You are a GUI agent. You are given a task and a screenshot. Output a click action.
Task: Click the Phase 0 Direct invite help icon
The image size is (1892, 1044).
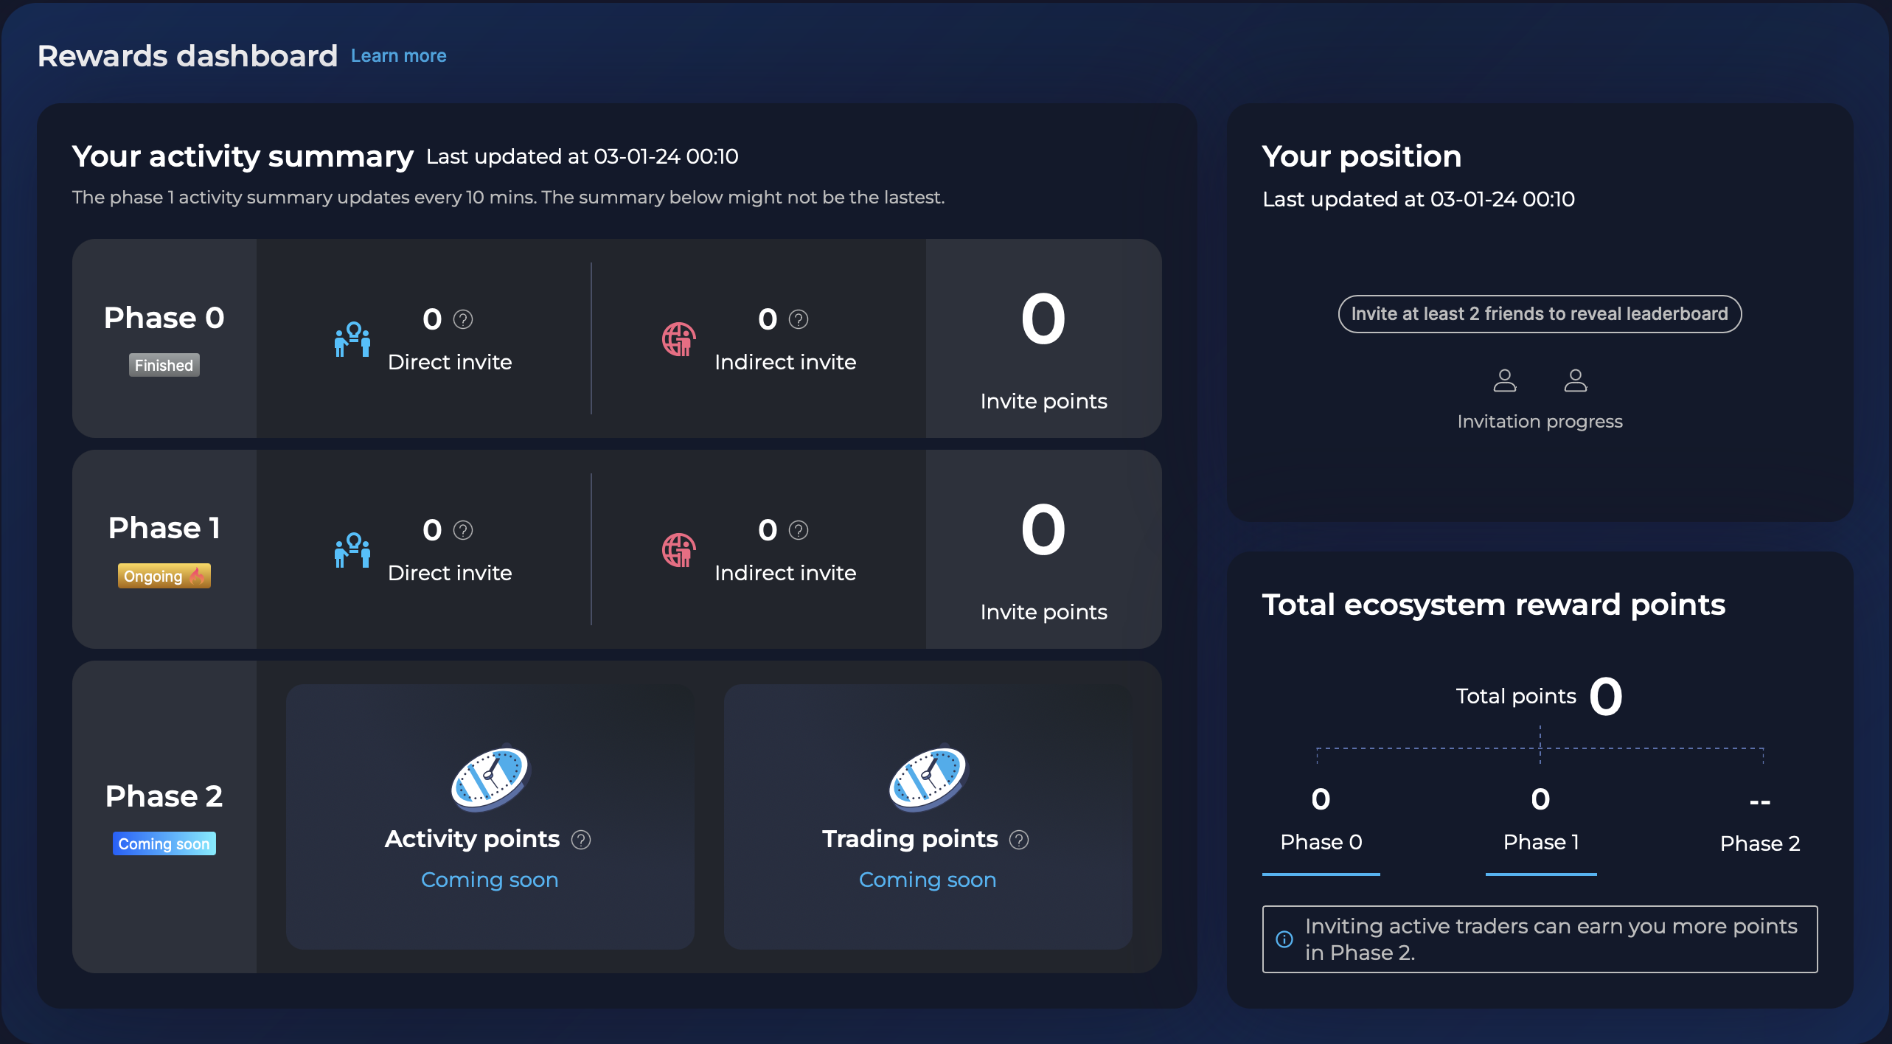pos(463,319)
